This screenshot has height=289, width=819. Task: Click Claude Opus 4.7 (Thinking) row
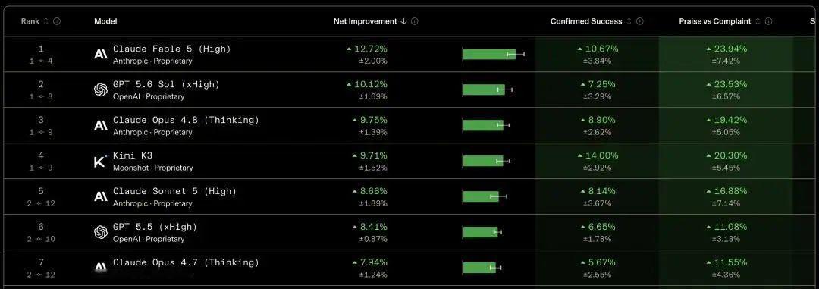(x=409, y=268)
